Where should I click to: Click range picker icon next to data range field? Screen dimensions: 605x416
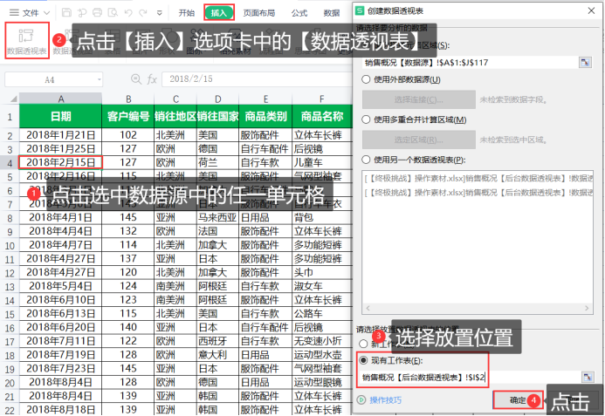coord(585,63)
